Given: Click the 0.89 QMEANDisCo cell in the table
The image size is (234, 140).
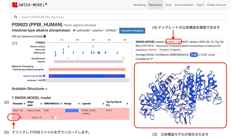Looking at the screenshot, I should [46, 110].
